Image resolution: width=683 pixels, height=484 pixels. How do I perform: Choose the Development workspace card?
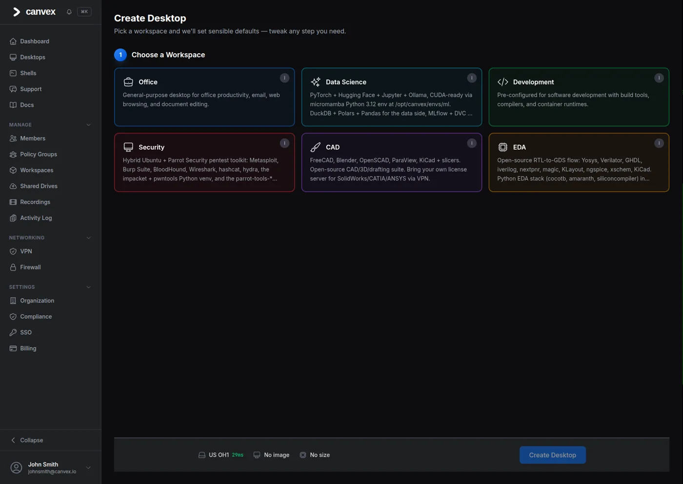click(x=579, y=97)
